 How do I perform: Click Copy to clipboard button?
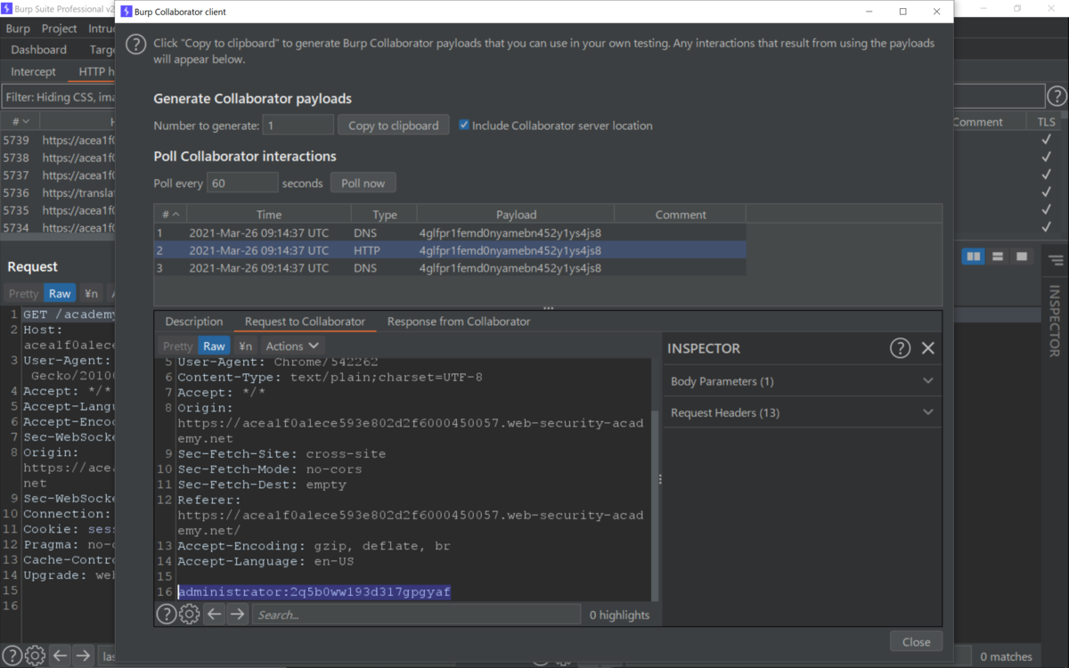(394, 126)
